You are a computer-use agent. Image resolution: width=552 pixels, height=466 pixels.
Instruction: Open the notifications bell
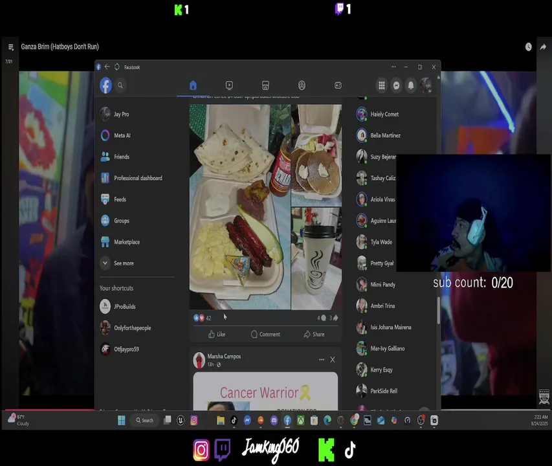click(x=410, y=85)
